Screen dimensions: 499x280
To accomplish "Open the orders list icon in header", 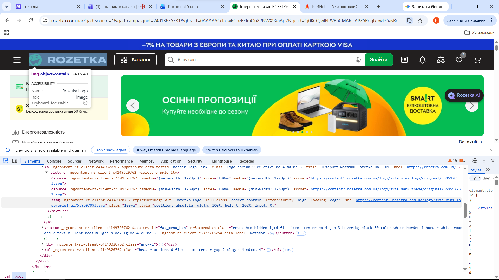I will tap(404, 60).
